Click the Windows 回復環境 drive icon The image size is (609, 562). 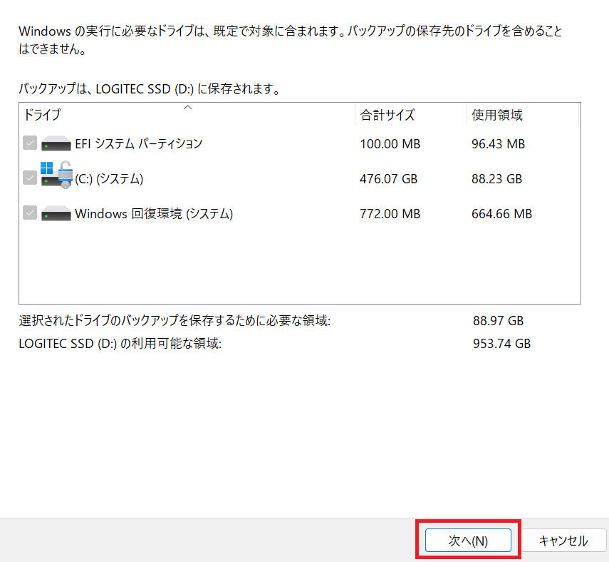click(56, 213)
